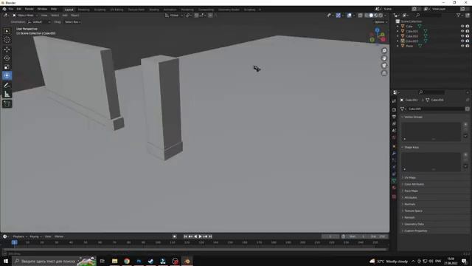This screenshot has width=472, height=266.
Task: Open the Scene properties tab icon
Action: [394, 131]
